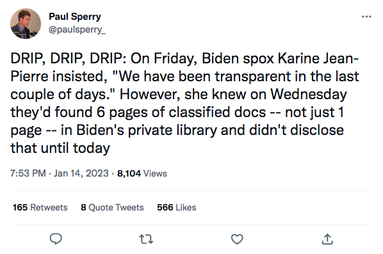Retweet using the retweet arrows icon
383x254 pixels.
146,239
